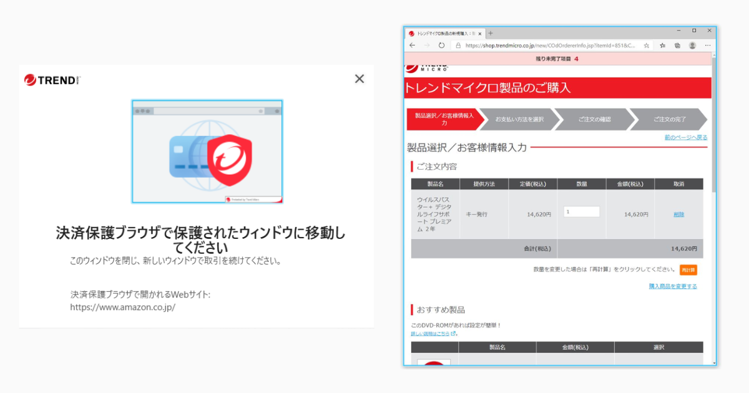Image resolution: width=749 pixels, height=393 pixels.
Task: Click the browser profile avatar icon
Action: coord(692,46)
